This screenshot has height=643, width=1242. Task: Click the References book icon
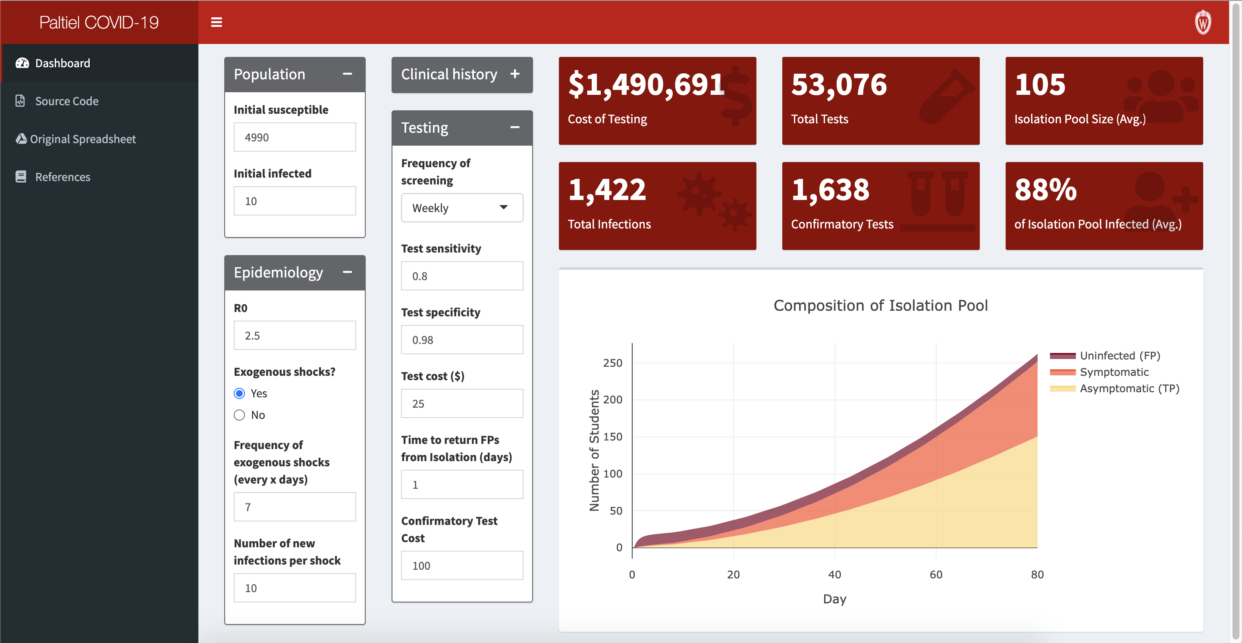21,177
